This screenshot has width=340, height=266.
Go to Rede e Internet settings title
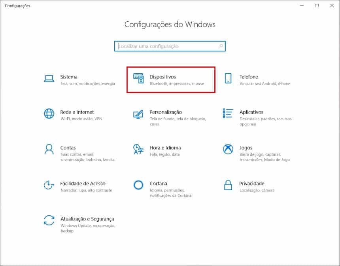(x=77, y=112)
